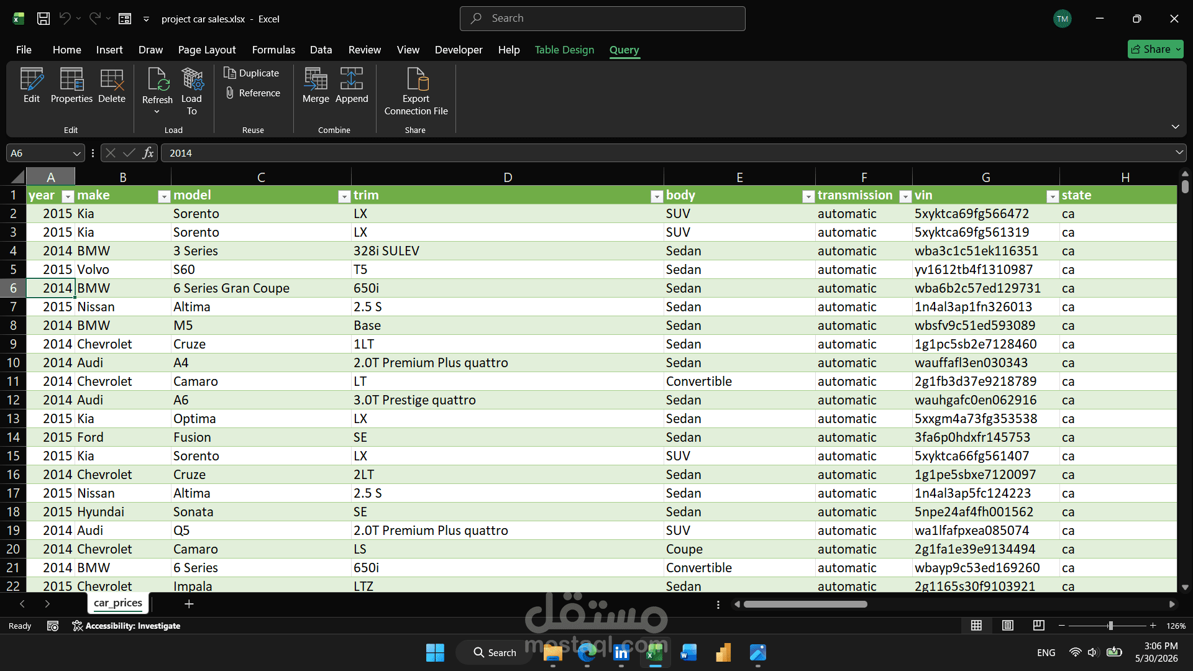Screen dimensions: 1193x671
Task: Open the vin column filter dropdown
Action: 1053,196
